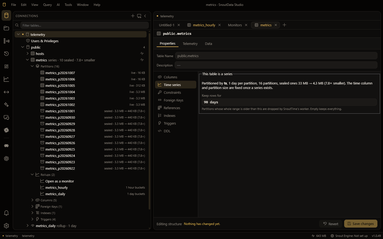The height and width of the screenshot is (239, 383).
Task: Collapse the Connections panel with the chevron
Action: [x=145, y=16]
